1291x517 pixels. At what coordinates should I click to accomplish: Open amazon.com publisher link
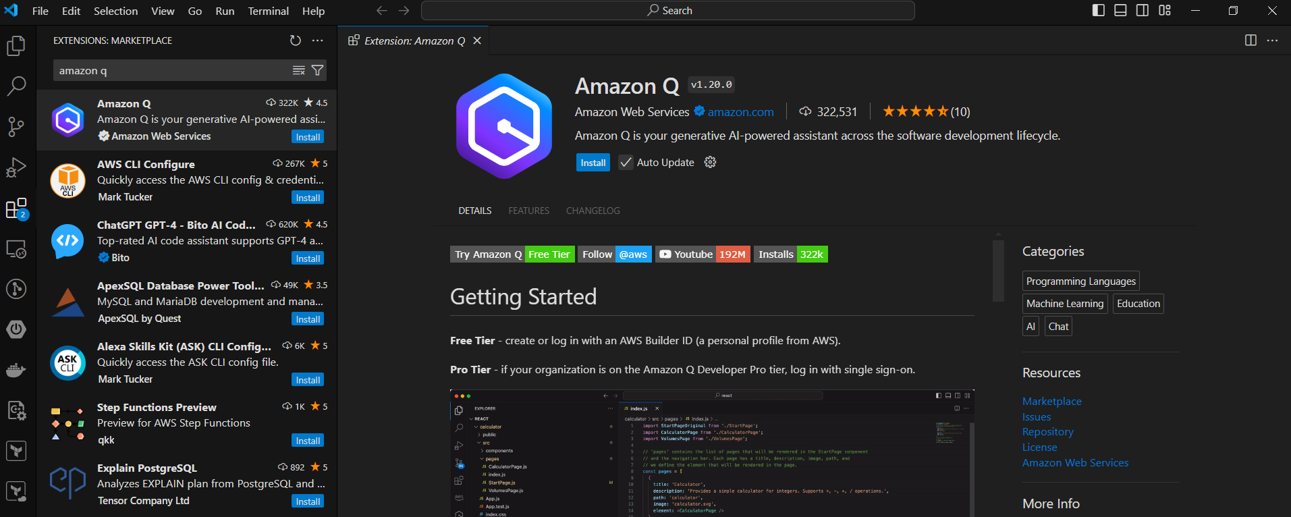point(740,112)
